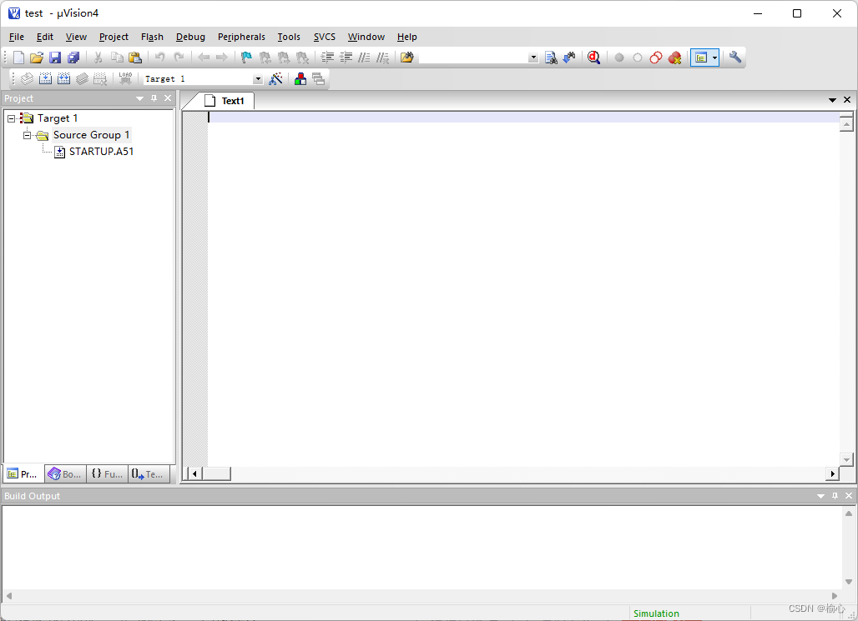
Task: Open the Debug menu
Action: (190, 37)
